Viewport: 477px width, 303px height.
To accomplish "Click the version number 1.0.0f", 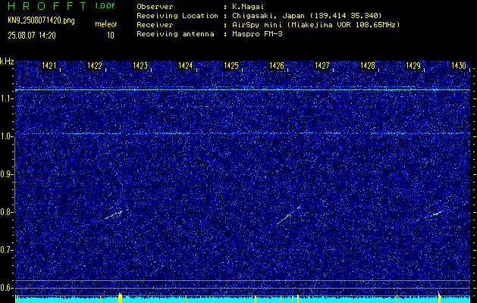I will pos(105,6).
